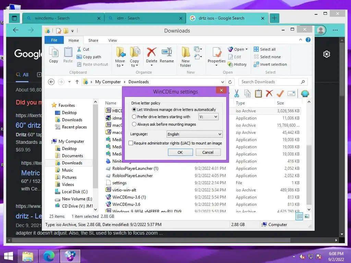Click the file list vertical scrollbar
Screen dimensions: 351x263
(x=309, y=174)
